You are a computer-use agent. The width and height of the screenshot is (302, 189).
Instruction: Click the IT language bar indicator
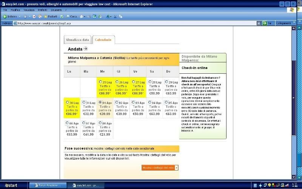click(x=255, y=185)
